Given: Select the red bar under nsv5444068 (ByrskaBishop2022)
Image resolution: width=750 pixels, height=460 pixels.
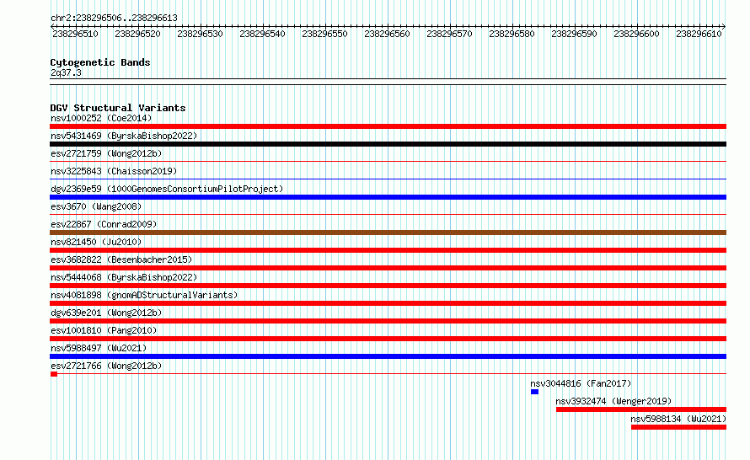Looking at the screenshot, I should tap(388, 286).
